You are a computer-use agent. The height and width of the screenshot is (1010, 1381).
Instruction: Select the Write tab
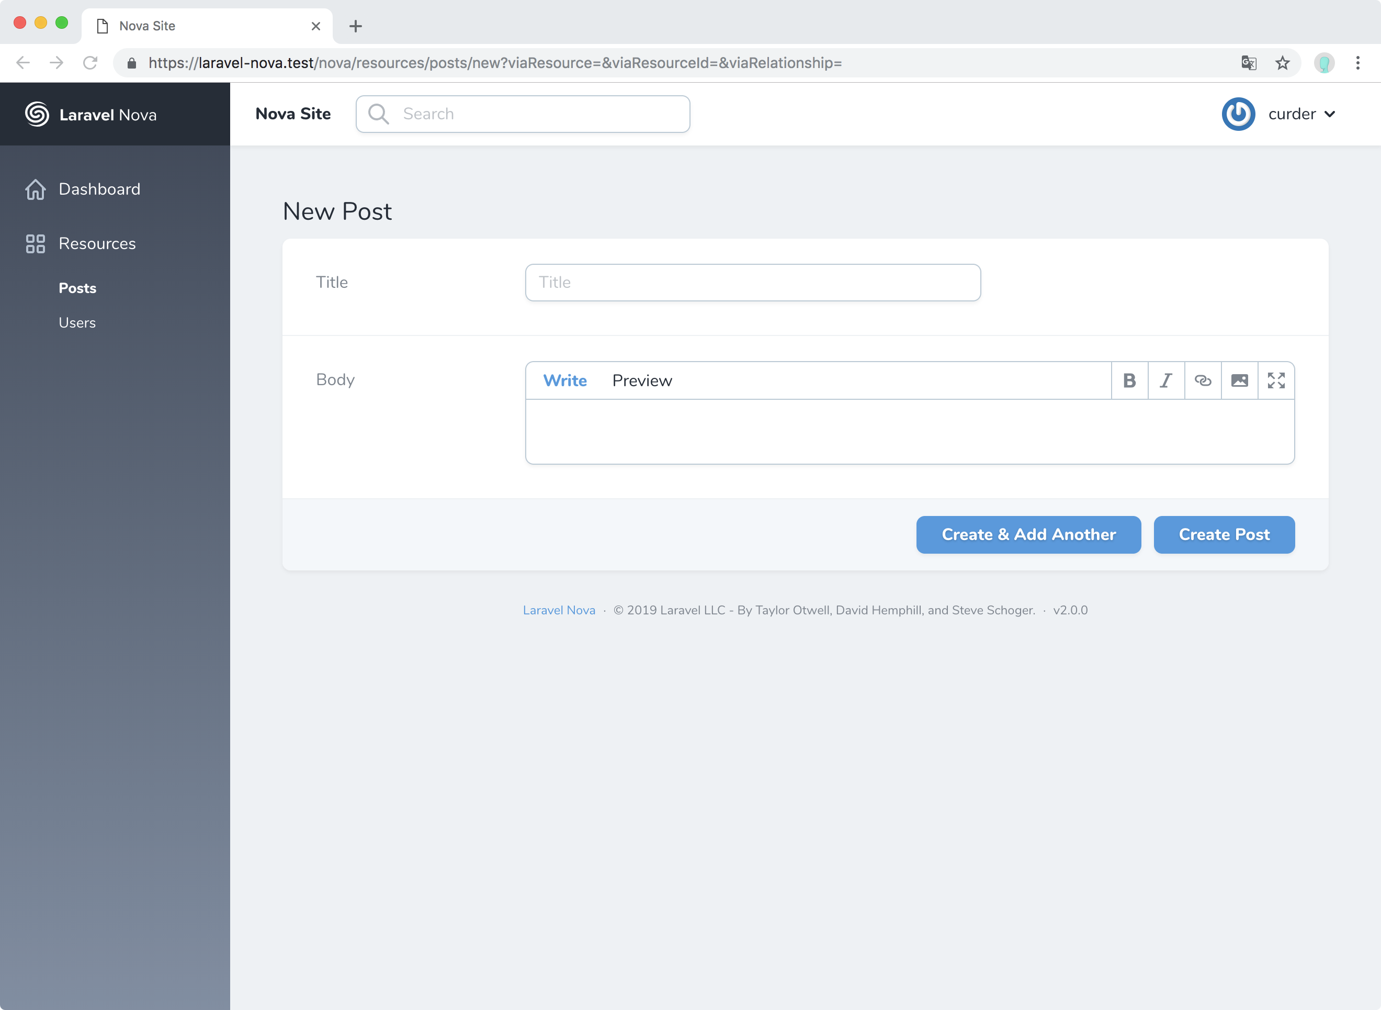(x=564, y=380)
